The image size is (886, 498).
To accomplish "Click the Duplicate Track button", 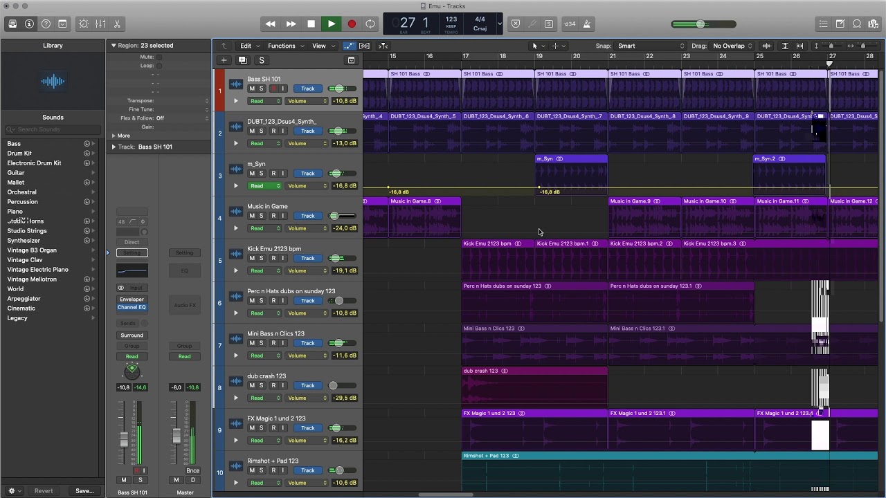I will [x=242, y=60].
